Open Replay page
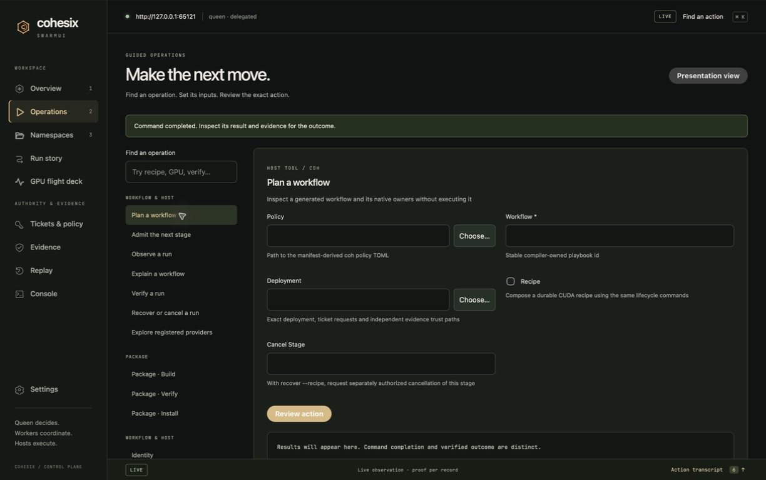766x480 pixels. pos(53,271)
